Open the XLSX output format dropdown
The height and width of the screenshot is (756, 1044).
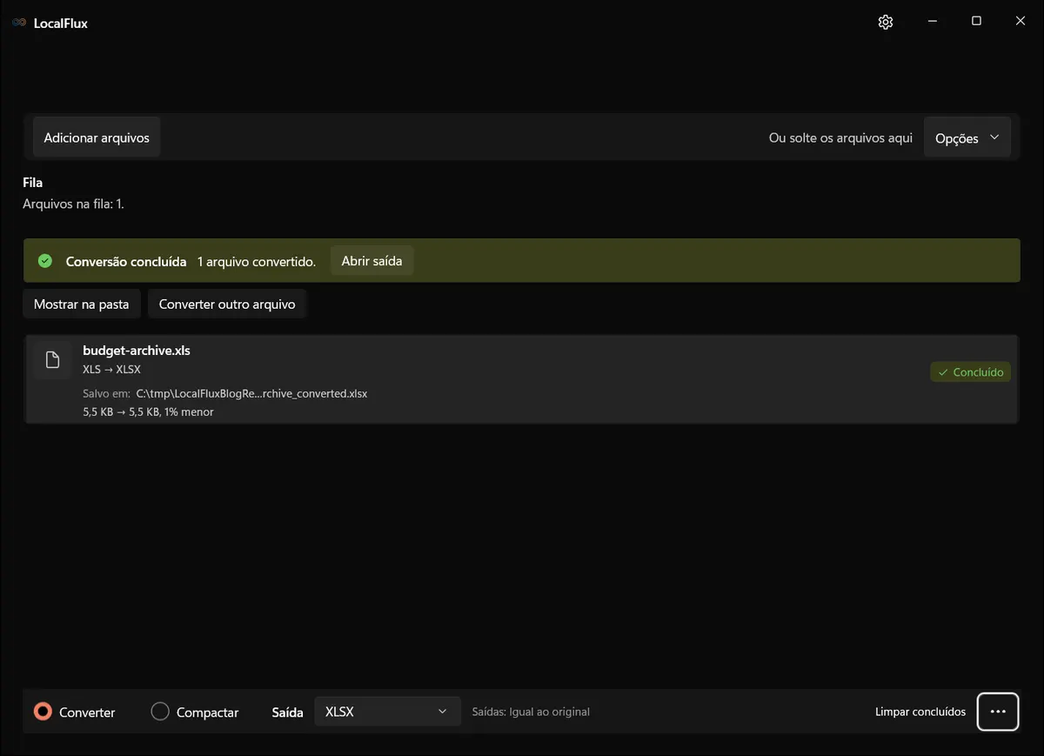387,712
